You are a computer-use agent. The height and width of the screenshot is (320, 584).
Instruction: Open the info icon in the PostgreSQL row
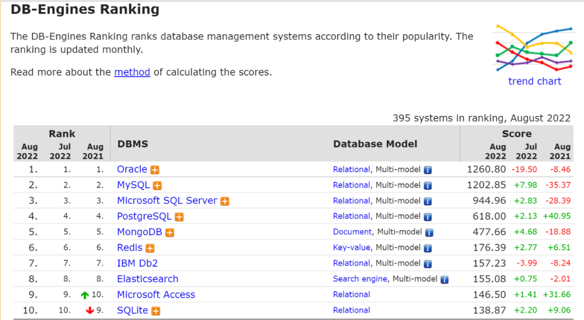pyautogui.click(x=428, y=217)
